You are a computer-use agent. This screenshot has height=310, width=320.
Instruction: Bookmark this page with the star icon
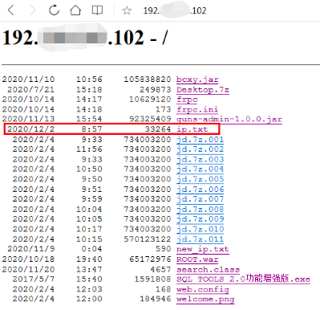(127, 10)
